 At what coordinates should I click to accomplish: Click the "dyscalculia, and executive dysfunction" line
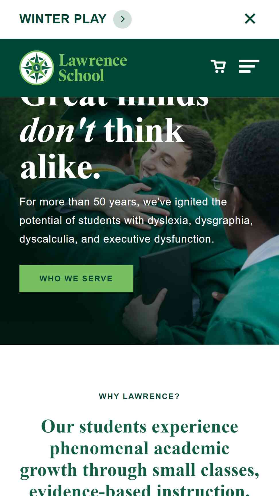click(117, 239)
